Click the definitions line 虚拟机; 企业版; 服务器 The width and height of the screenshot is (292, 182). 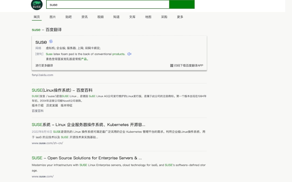pos(73,48)
